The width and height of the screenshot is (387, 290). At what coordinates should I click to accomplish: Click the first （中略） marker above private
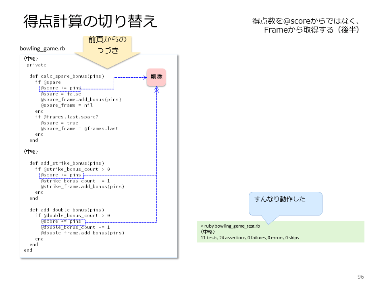pos(31,59)
